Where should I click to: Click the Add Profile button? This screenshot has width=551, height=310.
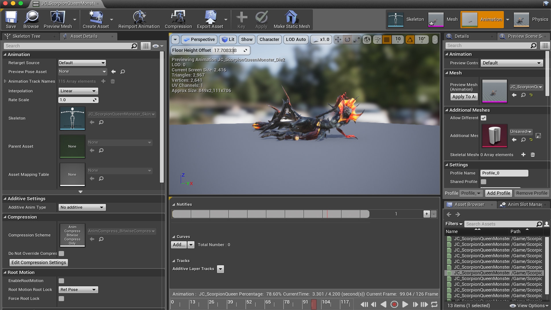(x=498, y=193)
